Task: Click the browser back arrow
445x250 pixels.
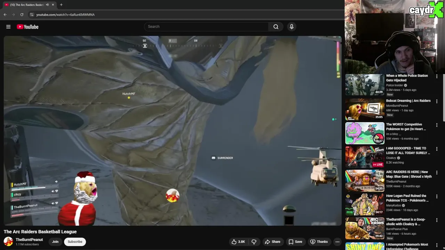Action: click(x=5, y=15)
